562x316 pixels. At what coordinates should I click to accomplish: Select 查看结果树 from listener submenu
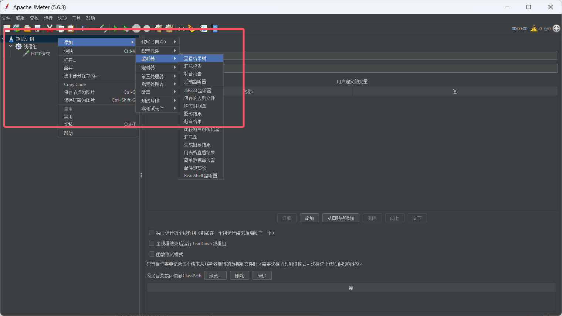point(201,58)
